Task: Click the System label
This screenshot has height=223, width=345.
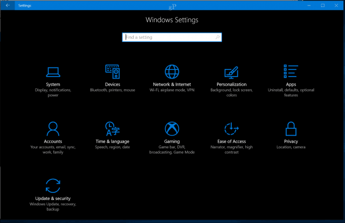Action: click(x=53, y=85)
